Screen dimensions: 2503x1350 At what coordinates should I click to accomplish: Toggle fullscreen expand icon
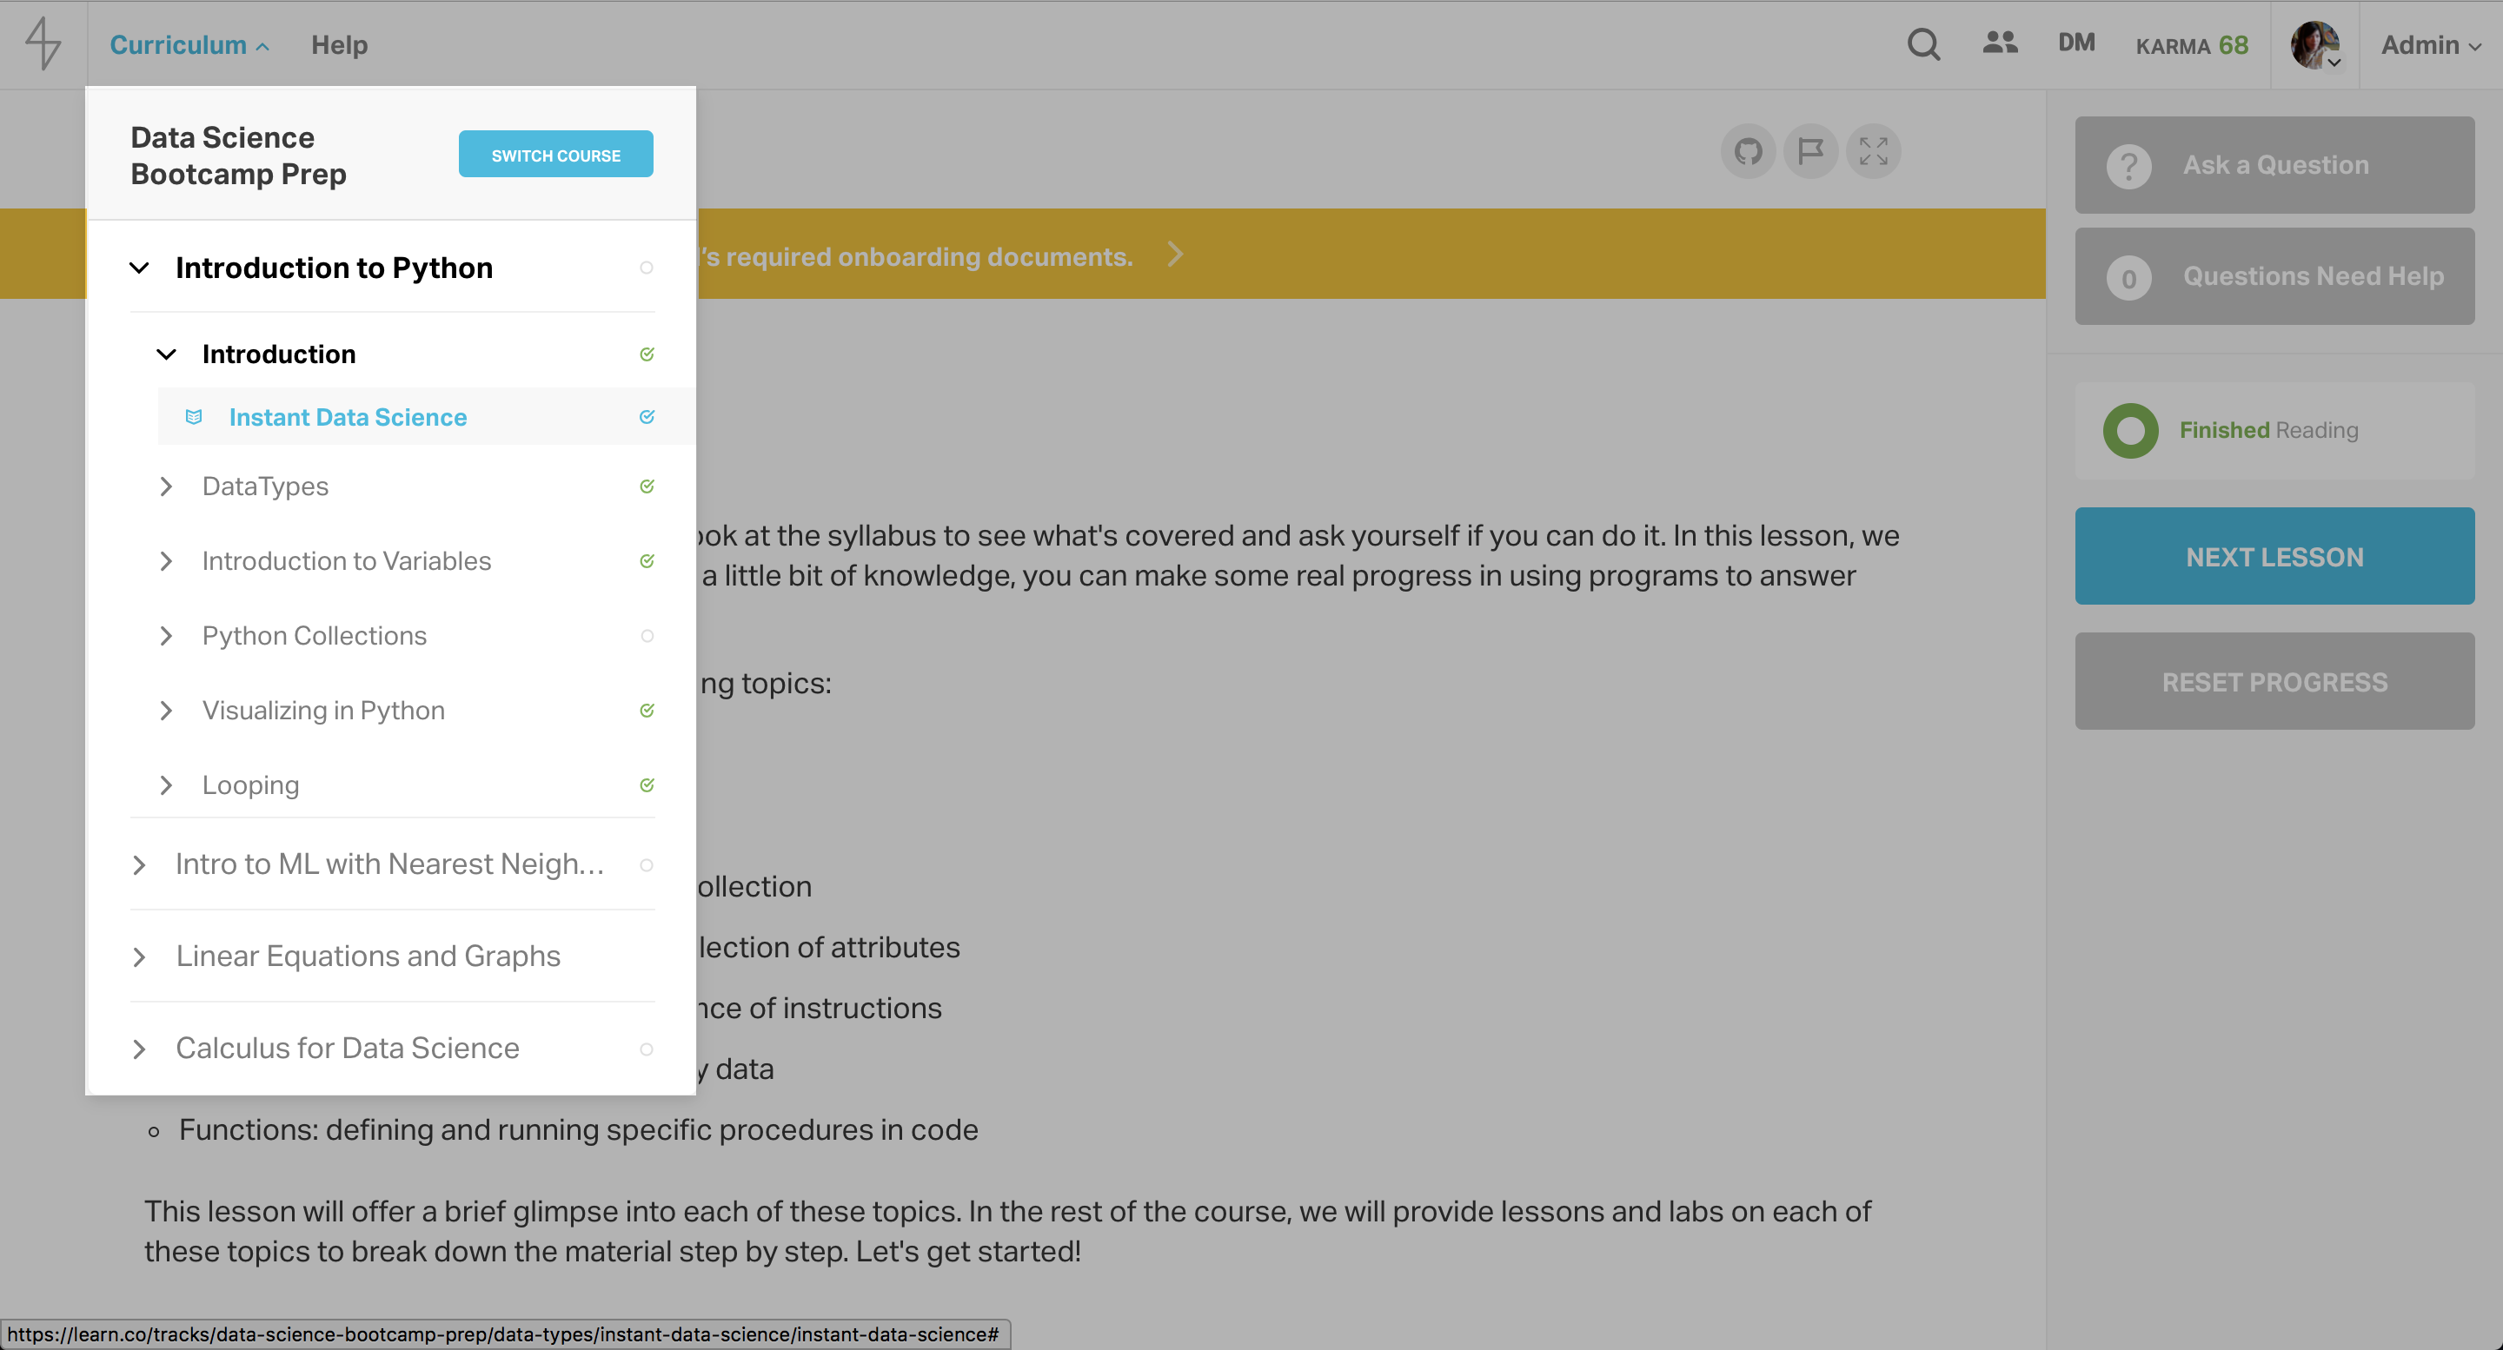pyautogui.click(x=1874, y=151)
